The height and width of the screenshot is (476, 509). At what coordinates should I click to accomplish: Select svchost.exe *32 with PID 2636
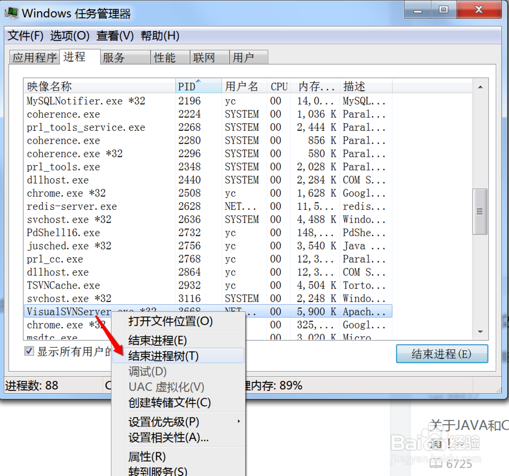click(208, 219)
